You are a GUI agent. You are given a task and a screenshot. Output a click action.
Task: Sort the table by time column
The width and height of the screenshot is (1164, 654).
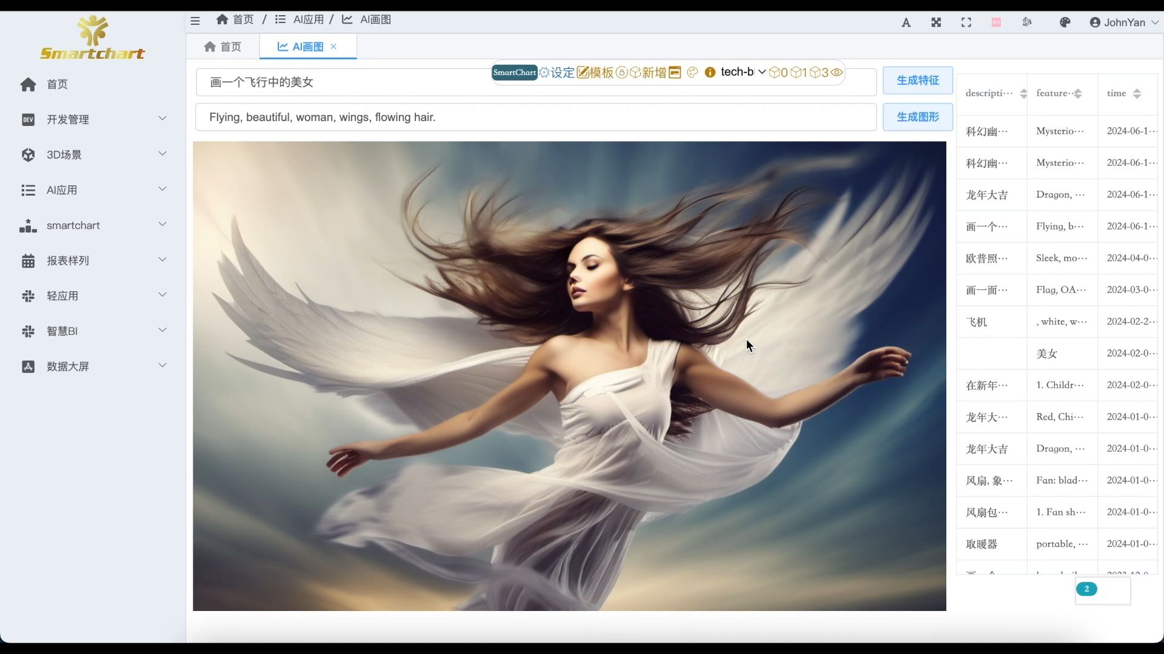pos(1137,93)
